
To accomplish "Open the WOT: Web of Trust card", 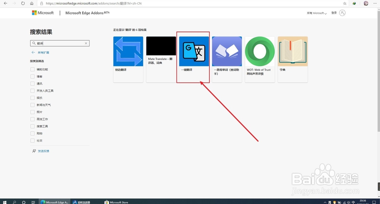I will click(260, 60).
